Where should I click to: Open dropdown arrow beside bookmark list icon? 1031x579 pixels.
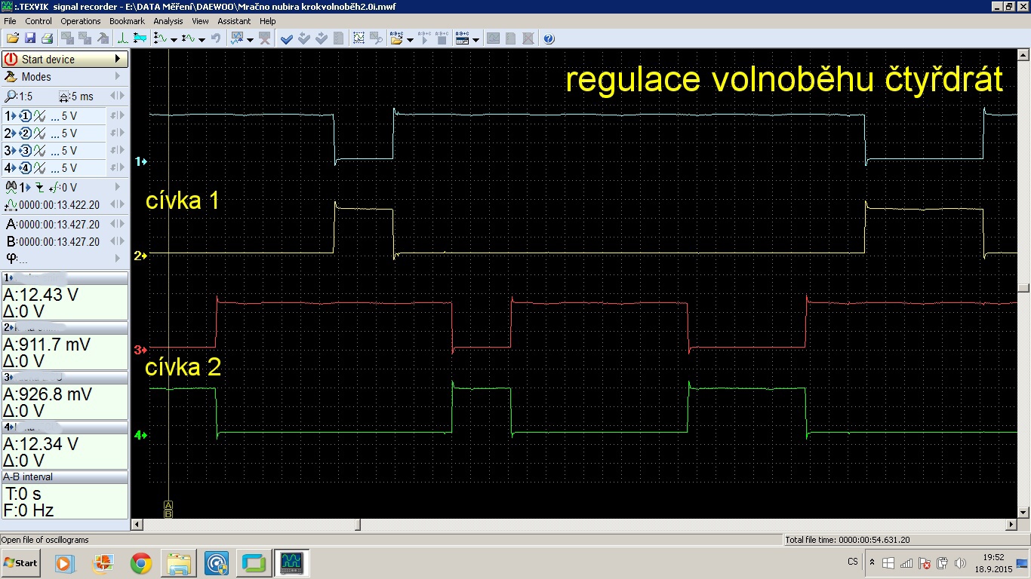(475, 39)
